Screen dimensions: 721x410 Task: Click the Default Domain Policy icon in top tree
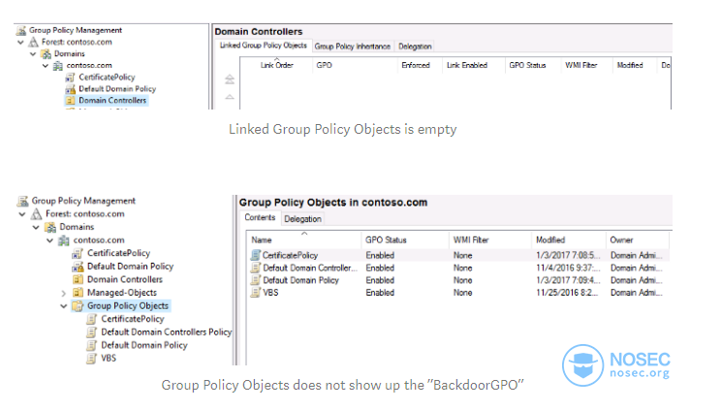(x=71, y=89)
